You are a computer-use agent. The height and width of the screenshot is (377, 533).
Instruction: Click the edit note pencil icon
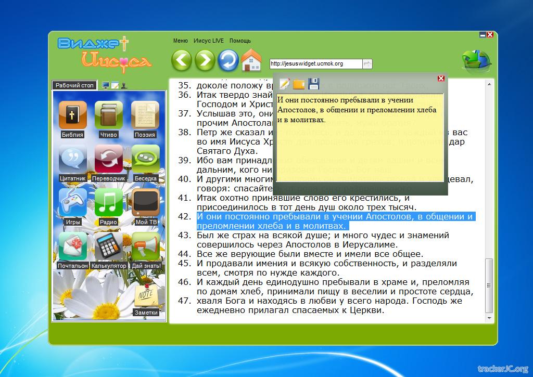click(285, 84)
